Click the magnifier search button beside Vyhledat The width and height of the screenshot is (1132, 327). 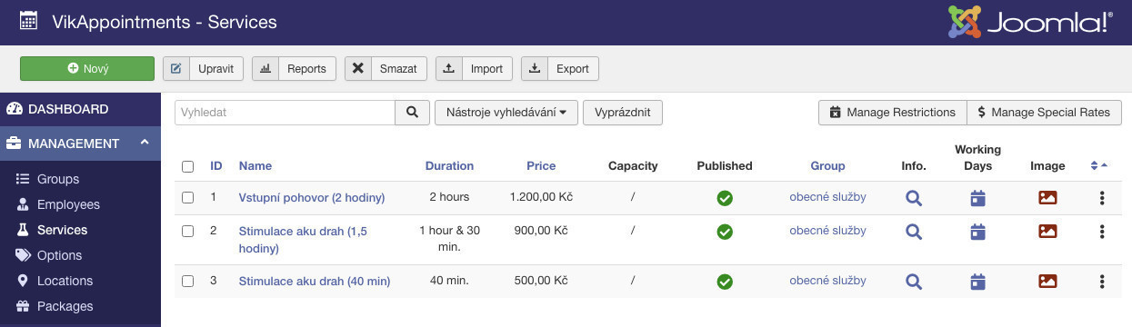pyautogui.click(x=412, y=113)
